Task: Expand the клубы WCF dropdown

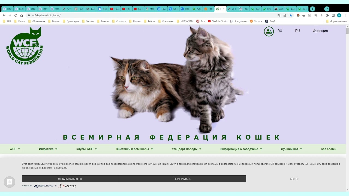Action: click(x=86, y=149)
